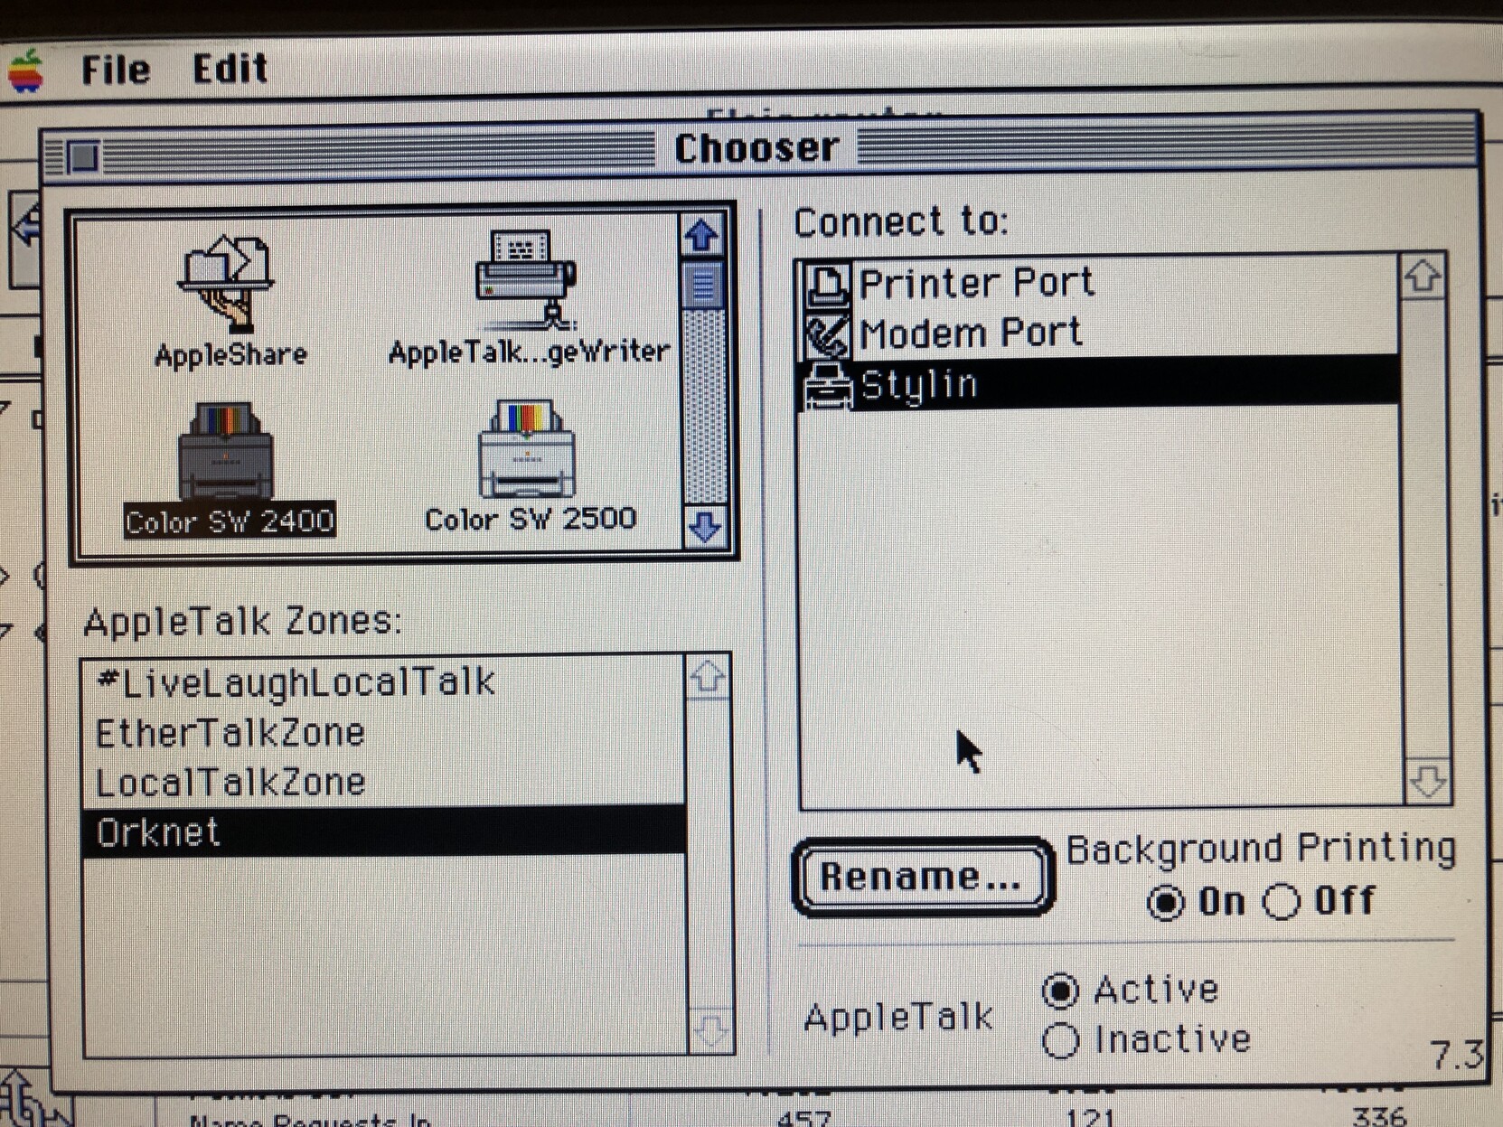Open the Apple menu

26,70
